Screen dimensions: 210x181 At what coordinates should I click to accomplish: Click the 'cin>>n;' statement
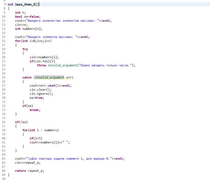coord(21,25)
